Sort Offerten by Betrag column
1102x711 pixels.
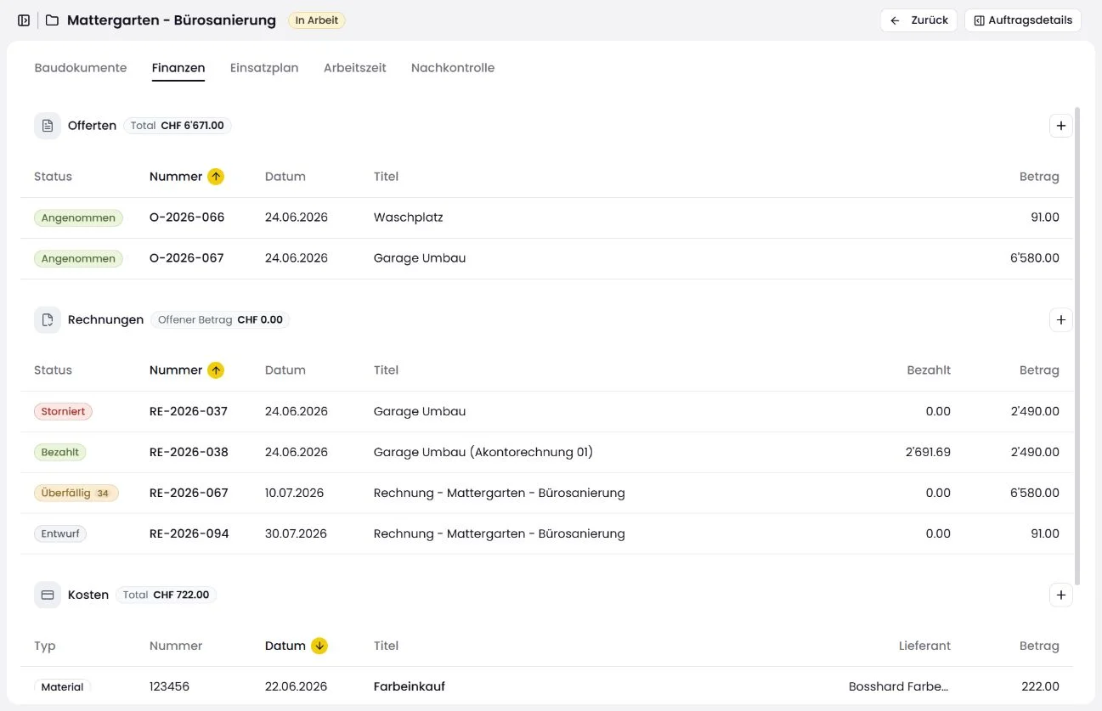pyautogui.click(x=1039, y=177)
